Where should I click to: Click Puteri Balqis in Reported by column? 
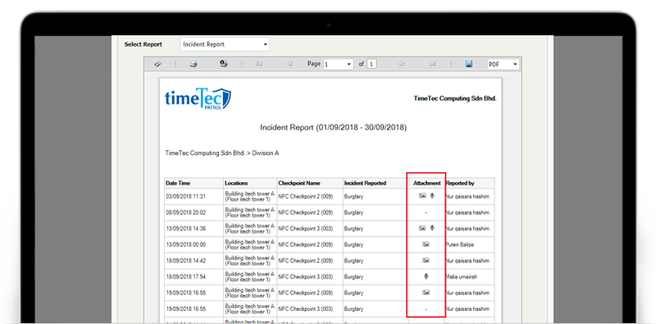pyautogui.click(x=460, y=245)
